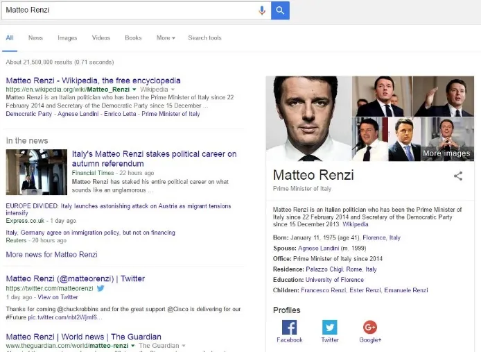Open the top-right photo of Renzi gesturing
The image size is (481, 352).
point(444,97)
